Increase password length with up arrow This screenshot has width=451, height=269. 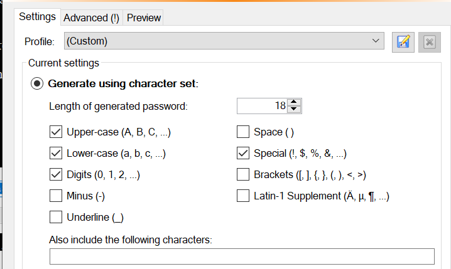click(x=294, y=102)
